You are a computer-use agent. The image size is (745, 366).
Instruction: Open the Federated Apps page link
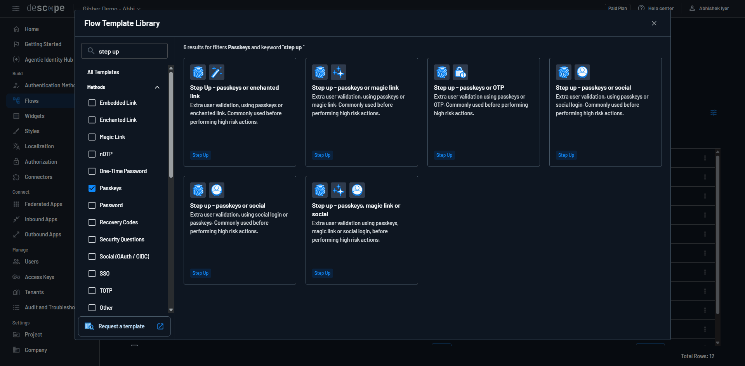(x=43, y=204)
